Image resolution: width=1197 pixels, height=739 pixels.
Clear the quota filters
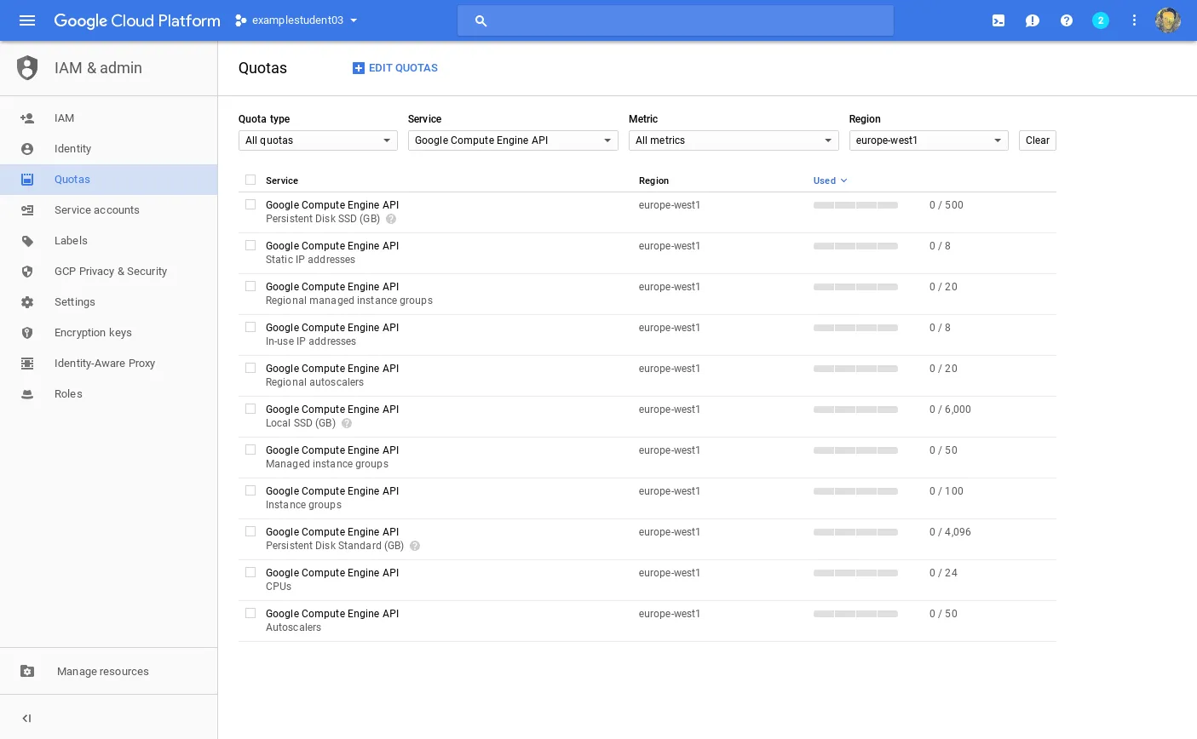1038,140
